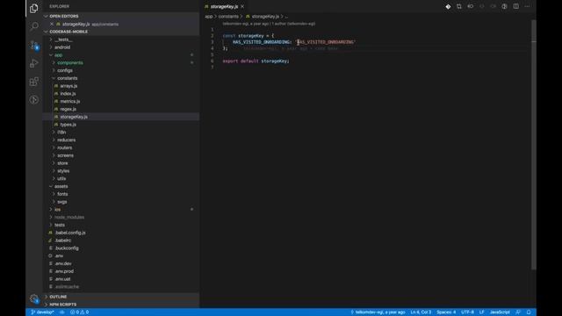
Task: Close the storageKey.js editor tab
Action: pyautogui.click(x=242, y=6)
